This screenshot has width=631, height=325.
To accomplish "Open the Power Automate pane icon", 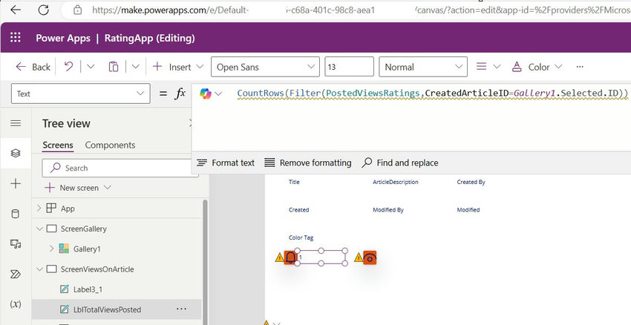I will pos(16,274).
